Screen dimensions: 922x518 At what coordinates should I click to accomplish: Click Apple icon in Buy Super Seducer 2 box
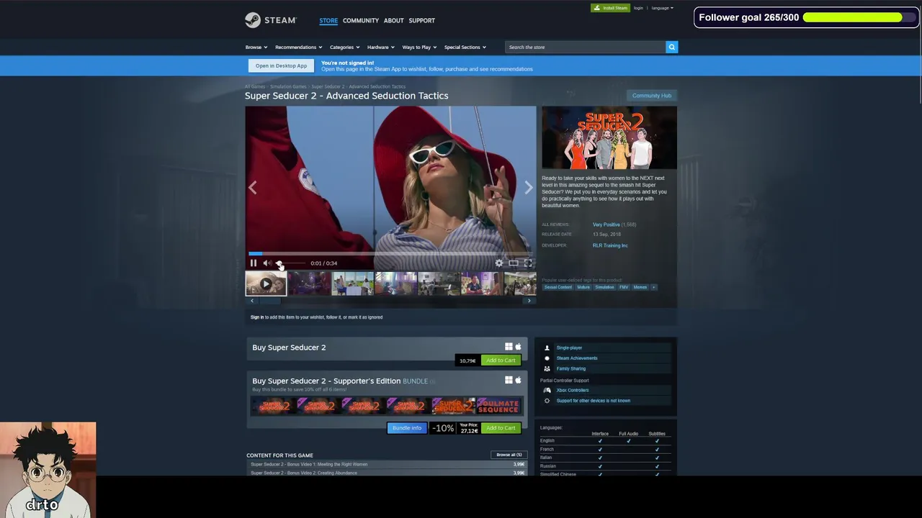tap(518, 347)
